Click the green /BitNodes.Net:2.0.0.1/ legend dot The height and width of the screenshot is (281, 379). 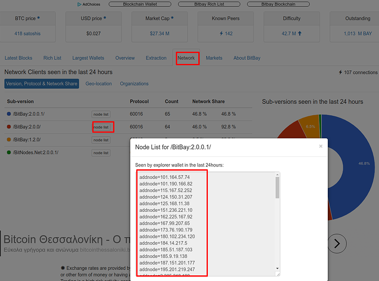point(8,152)
